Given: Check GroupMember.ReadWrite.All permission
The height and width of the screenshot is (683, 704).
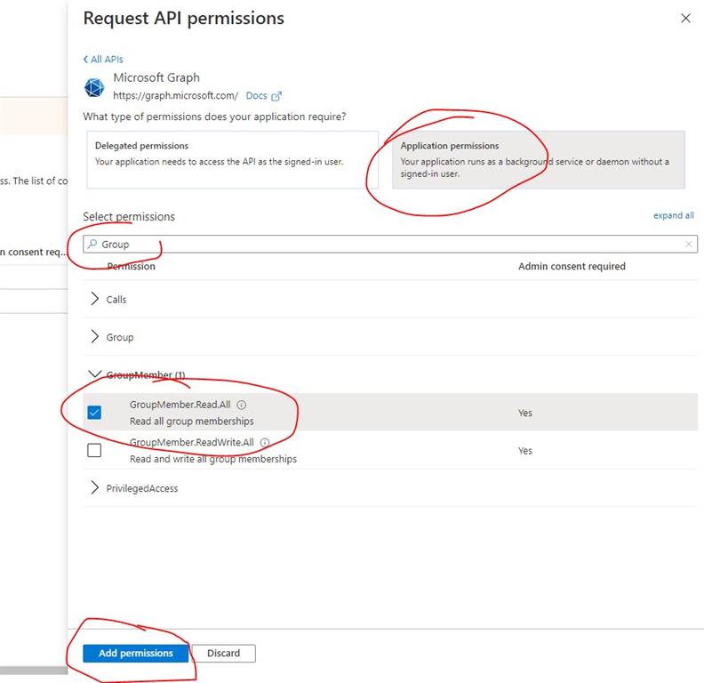Looking at the screenshot, I should click(x=94, y=450).
